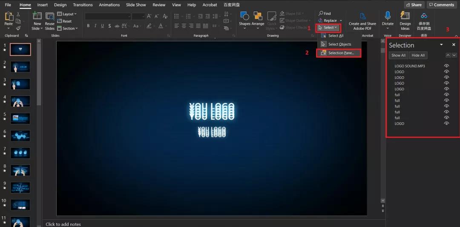Viewport: 460px width, 227px height.
Task: Switch to the Animations tab
Action: (109, 5)
